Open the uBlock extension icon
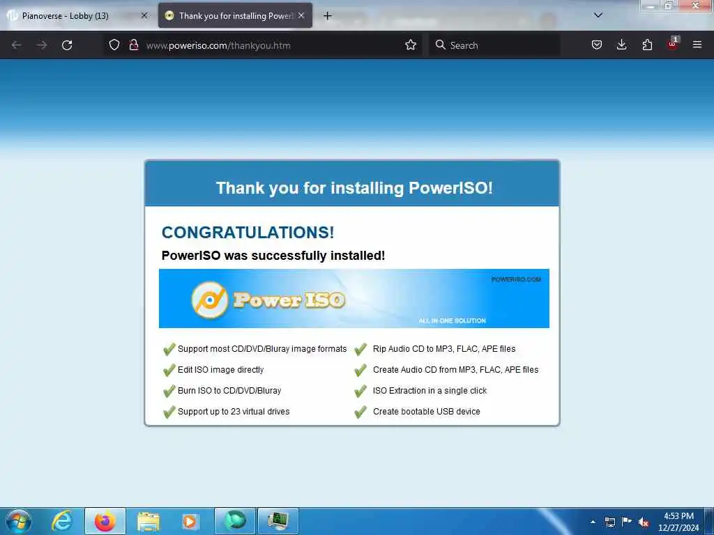 [x=673, y=44]
